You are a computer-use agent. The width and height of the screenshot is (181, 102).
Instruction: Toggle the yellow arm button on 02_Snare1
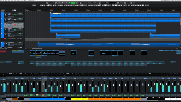(15, 20)
